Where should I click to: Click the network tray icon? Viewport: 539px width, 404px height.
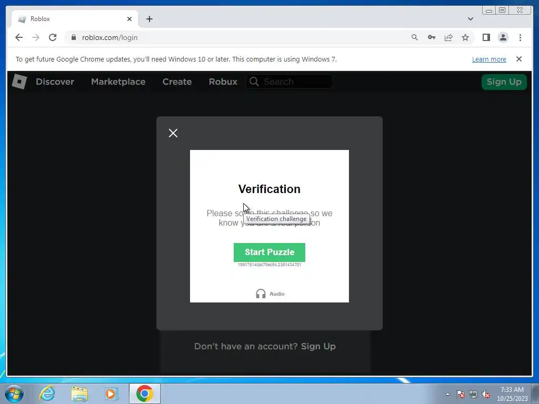pyautogui.click(x=473, y=394)
